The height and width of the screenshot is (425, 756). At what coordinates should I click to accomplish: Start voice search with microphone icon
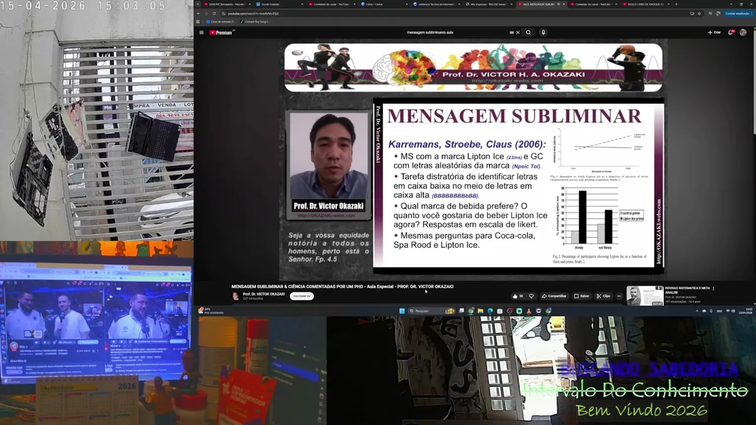coord(543,32)
